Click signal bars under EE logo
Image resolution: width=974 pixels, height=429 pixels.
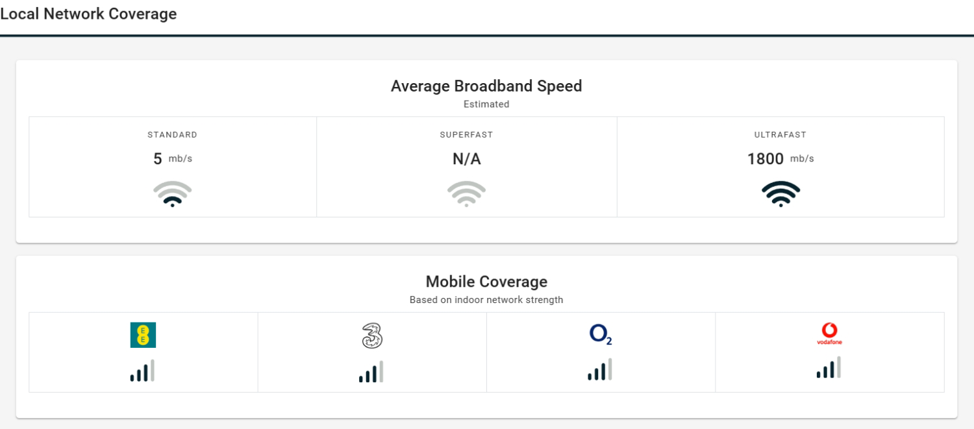click(142, 371)
